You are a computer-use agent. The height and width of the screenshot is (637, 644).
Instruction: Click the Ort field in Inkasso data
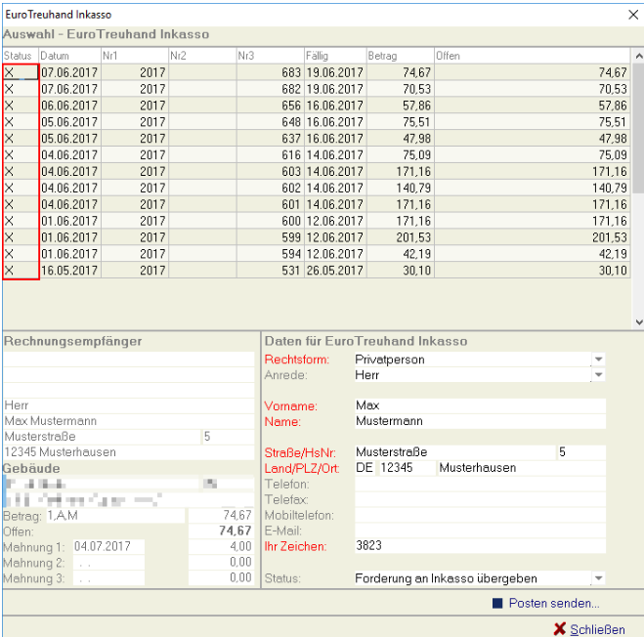(522, 468)
